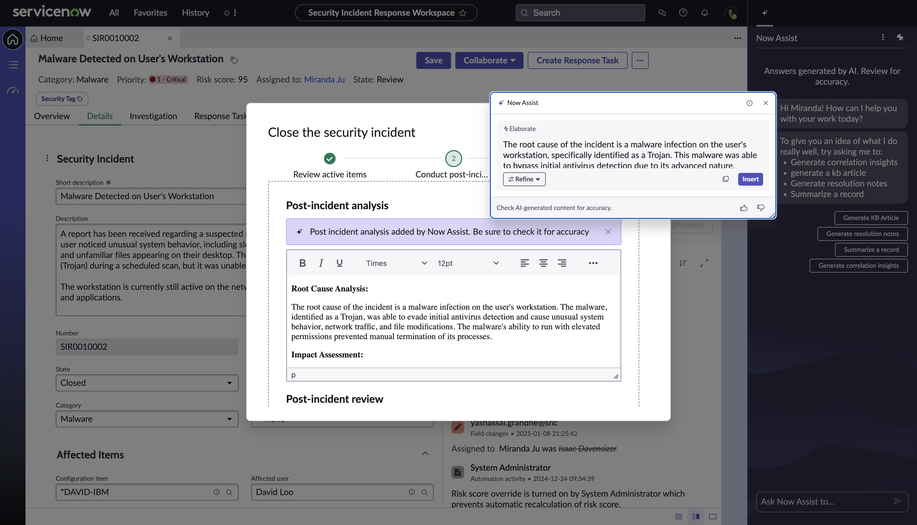Close the Now Assist popup
This screenshot has height=525, width=917.
(x=765, y=103)
